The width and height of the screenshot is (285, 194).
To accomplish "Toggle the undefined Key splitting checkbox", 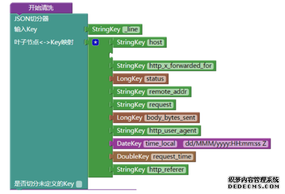I will click(79, 184).
